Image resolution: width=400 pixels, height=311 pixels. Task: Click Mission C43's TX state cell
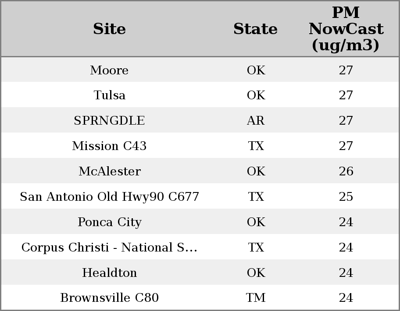(256, 146)
